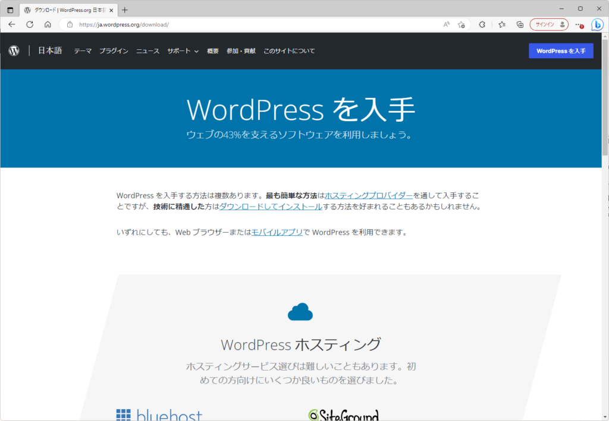Click the blue WordPress を入手 button

(x=561, y=51)
